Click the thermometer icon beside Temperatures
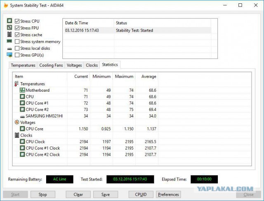Image resolution: width=264 pixels, height=201 pixels. pyautogui.click(x=16, y=84)
